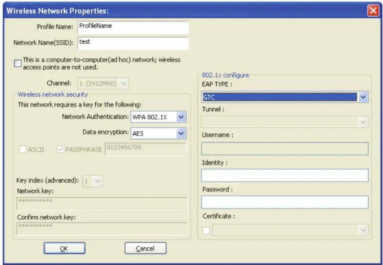Click the Cancel button

pos(145,248)
